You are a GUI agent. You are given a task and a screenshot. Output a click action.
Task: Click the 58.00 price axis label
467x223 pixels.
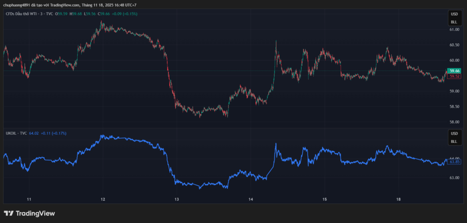(454, 122)
